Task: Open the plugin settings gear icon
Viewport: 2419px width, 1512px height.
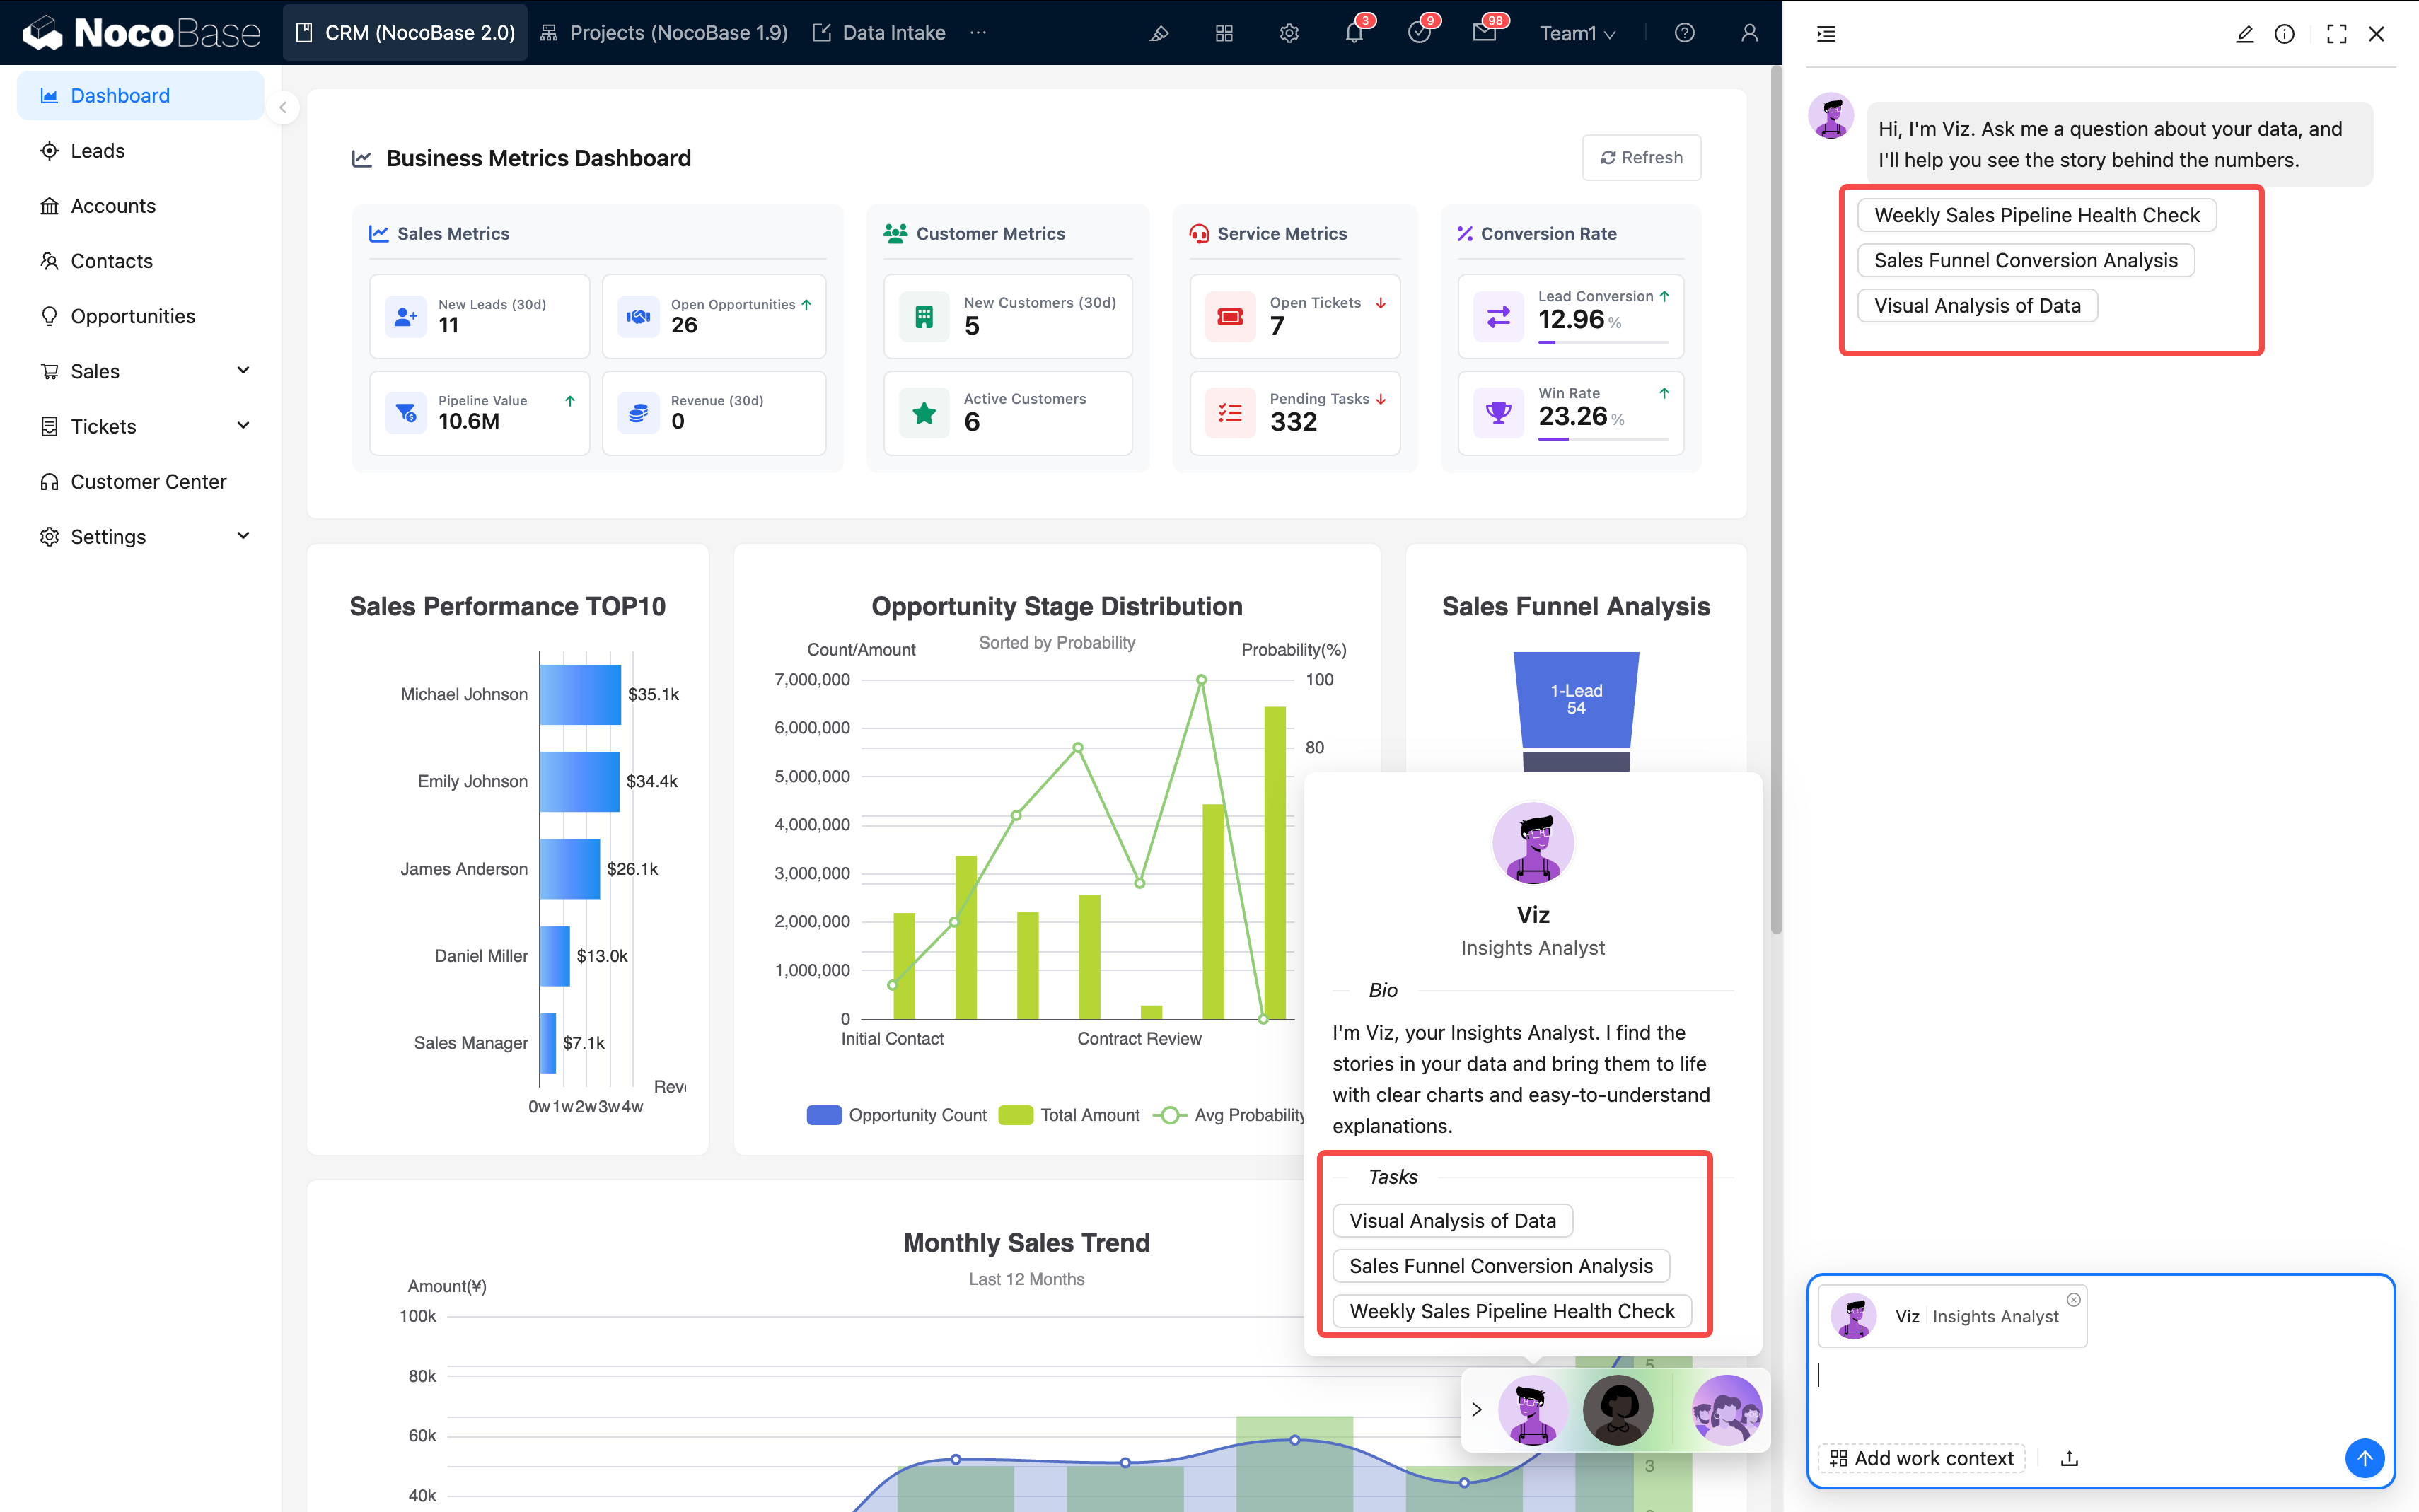Action: click(1289, 33)
